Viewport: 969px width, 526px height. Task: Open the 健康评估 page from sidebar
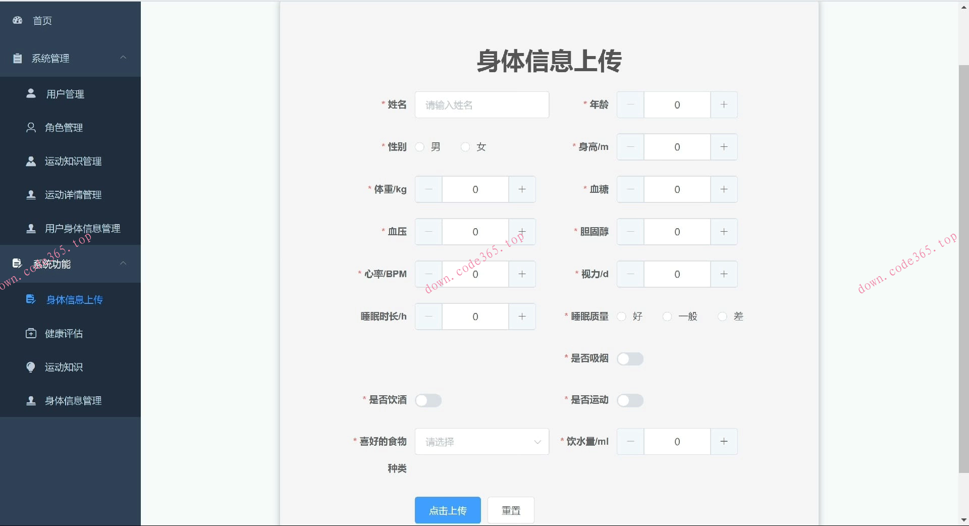tap(62, 333)
